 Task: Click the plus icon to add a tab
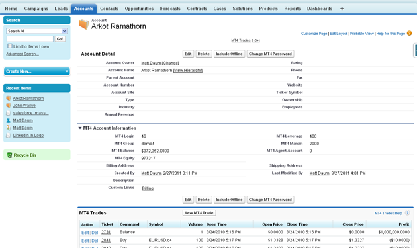[x=342, y=9]
